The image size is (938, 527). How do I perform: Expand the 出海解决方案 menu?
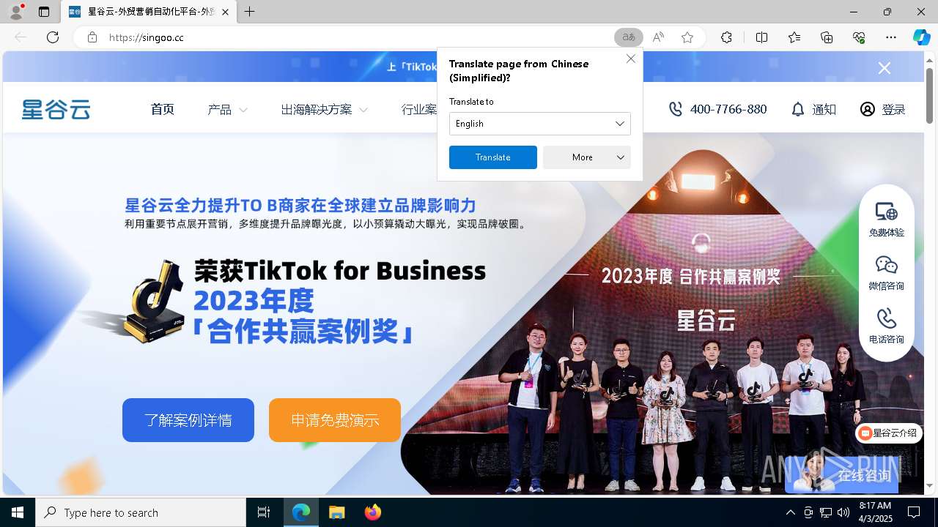click(324, 110)
